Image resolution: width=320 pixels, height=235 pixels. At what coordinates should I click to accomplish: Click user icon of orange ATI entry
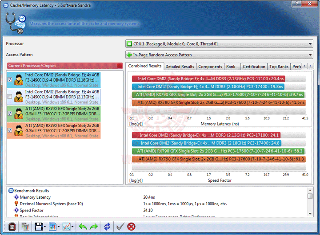tap(19, 130)
